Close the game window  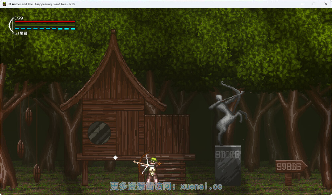click(x=325, y=4)
